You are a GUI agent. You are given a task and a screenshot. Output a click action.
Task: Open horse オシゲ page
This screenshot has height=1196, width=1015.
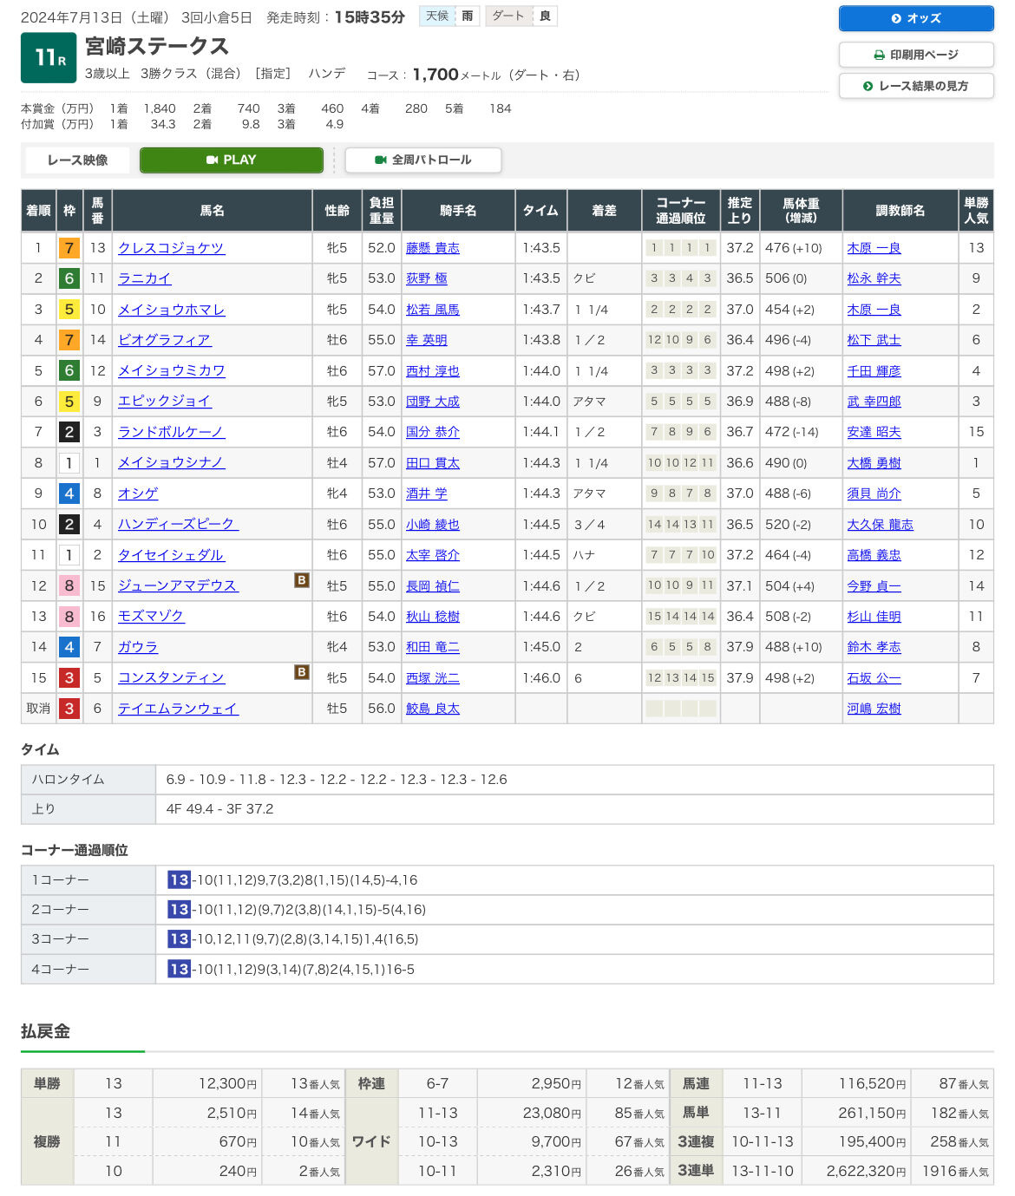[138, 493]
